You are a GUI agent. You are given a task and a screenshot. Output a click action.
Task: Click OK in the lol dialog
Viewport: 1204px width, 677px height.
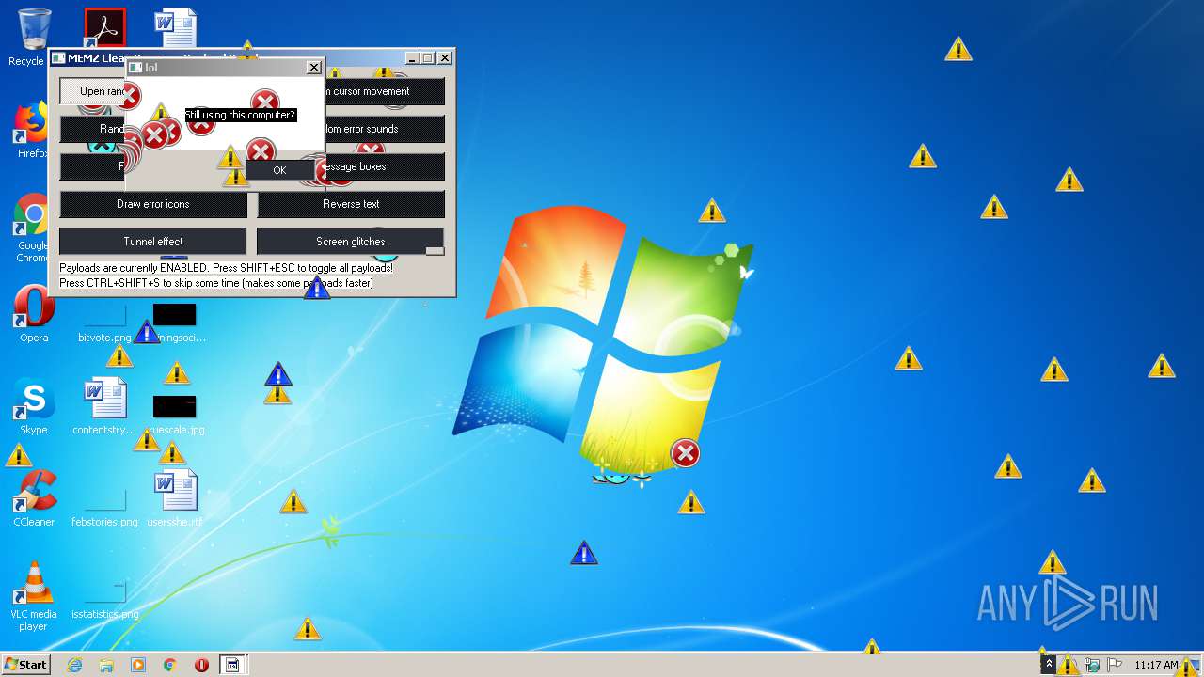tap(279, 170)
